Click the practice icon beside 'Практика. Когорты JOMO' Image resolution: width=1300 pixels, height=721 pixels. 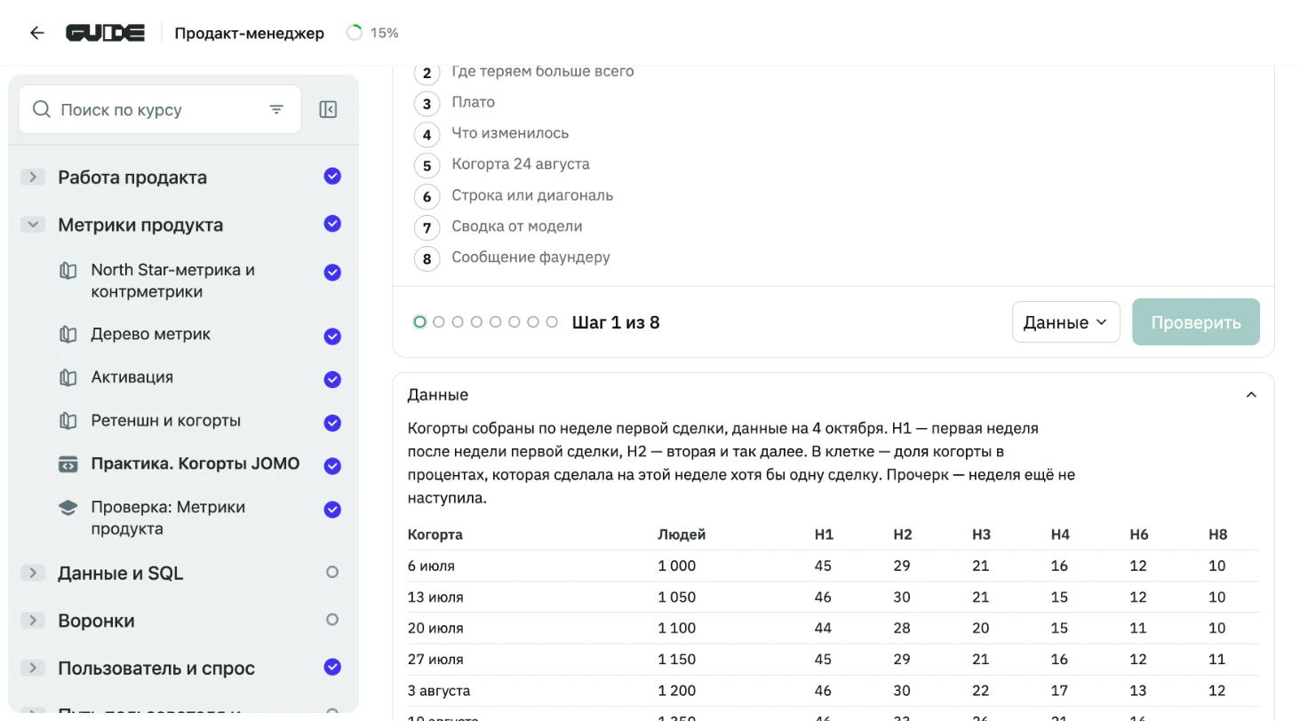click(68, 464)
